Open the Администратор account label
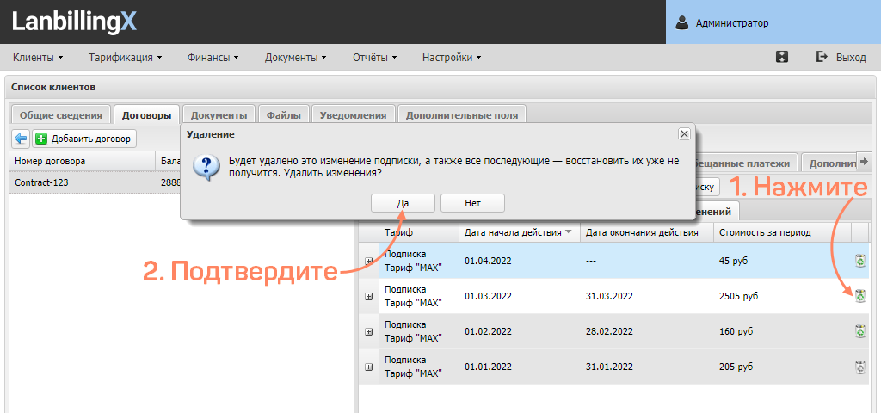 pyautogui.click(x=732, y=23)
